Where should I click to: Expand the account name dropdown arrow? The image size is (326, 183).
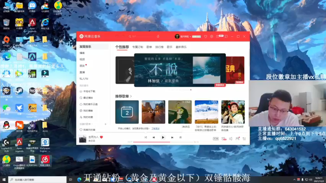(190, 37)
